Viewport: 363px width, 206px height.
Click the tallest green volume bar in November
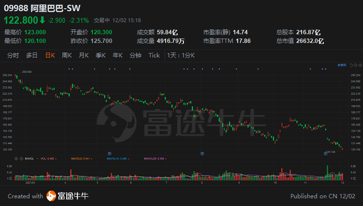pyautogui.click(x=327, y=173)
